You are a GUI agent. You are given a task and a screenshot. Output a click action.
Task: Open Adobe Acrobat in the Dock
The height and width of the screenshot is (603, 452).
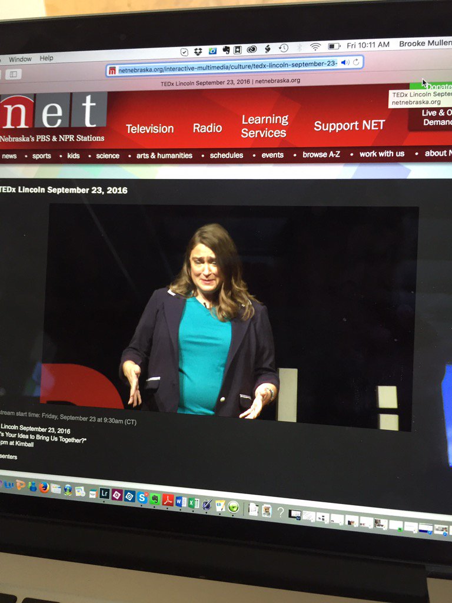(x=168, y=500)
